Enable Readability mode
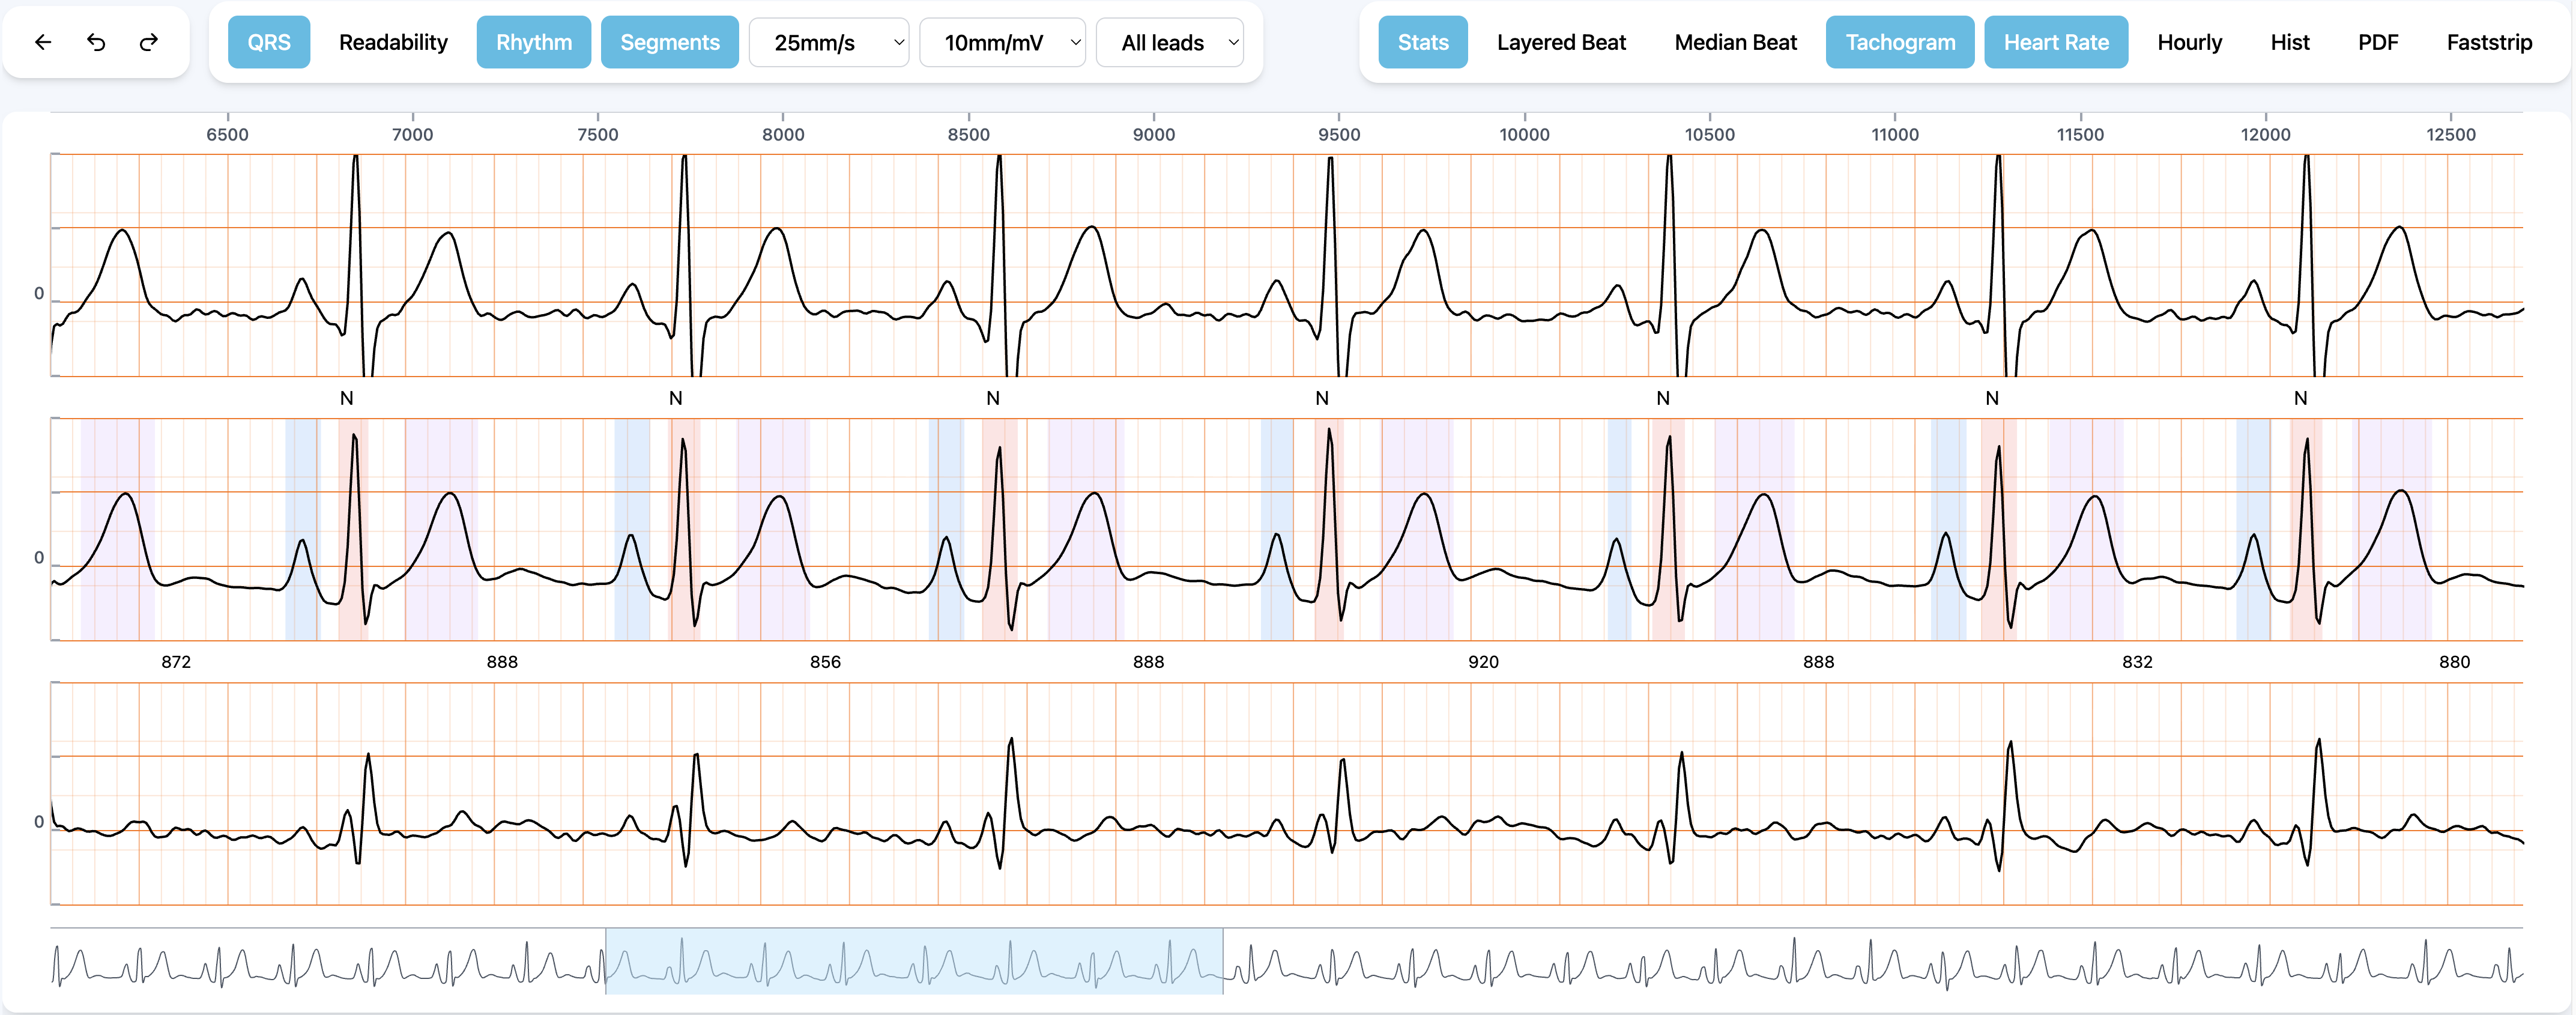 (x=392, y=42)
